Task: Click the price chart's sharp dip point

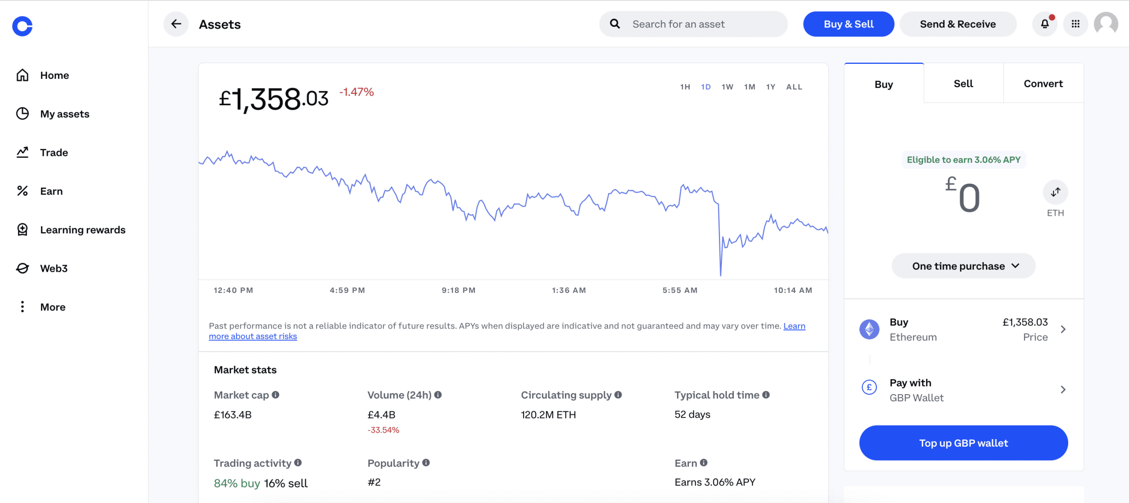Action: pyautogui.click(x=721, y=274)
